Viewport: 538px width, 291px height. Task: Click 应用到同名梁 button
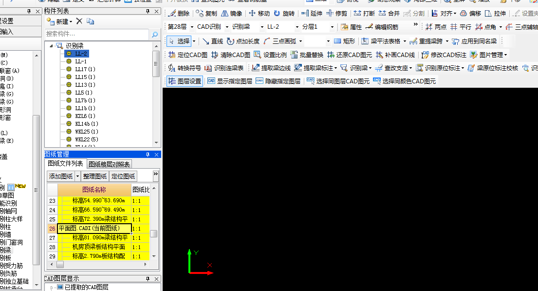tap(475, 41)
